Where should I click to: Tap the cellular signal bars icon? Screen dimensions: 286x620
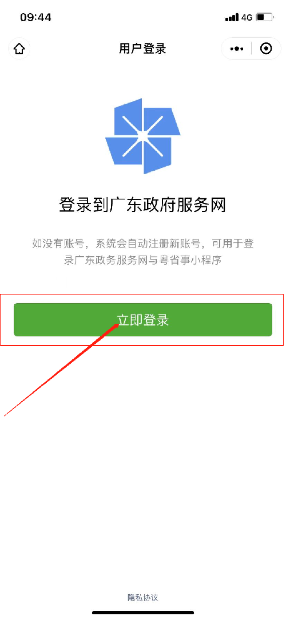pyautogui.click(x=232, y=18)
